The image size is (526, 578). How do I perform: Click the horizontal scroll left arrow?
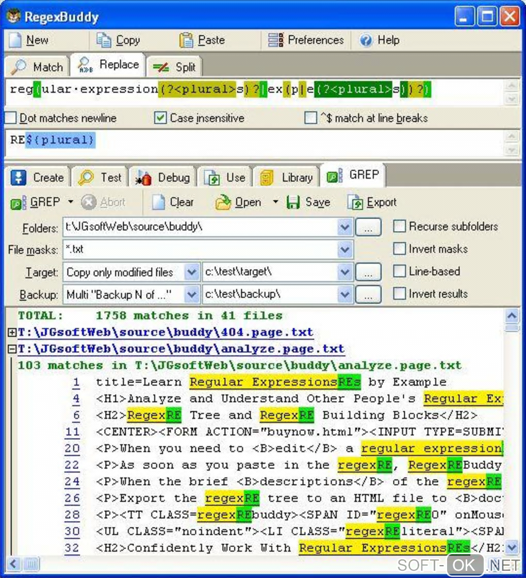13,564
